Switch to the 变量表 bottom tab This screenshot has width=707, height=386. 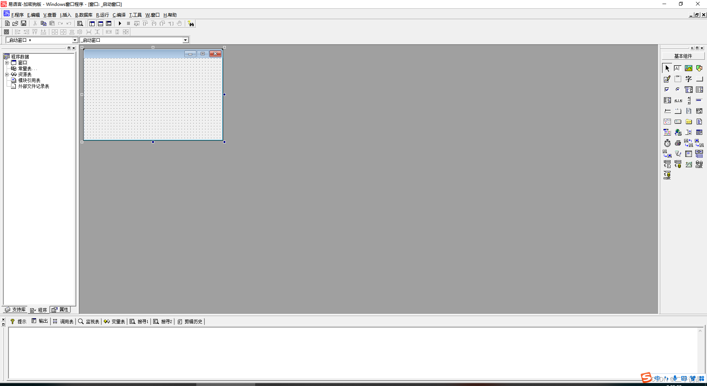pyautogui.click(x=115, y=322)
